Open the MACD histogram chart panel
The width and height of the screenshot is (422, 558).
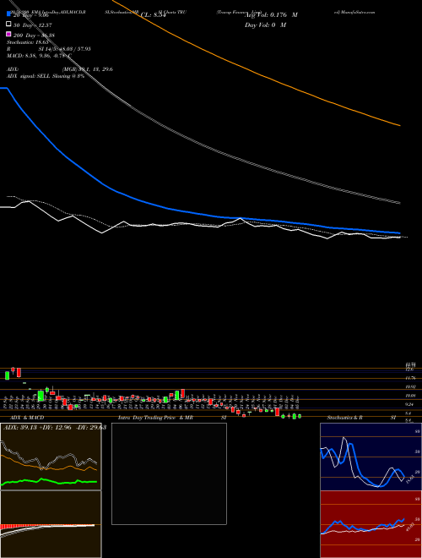(51, 524)
